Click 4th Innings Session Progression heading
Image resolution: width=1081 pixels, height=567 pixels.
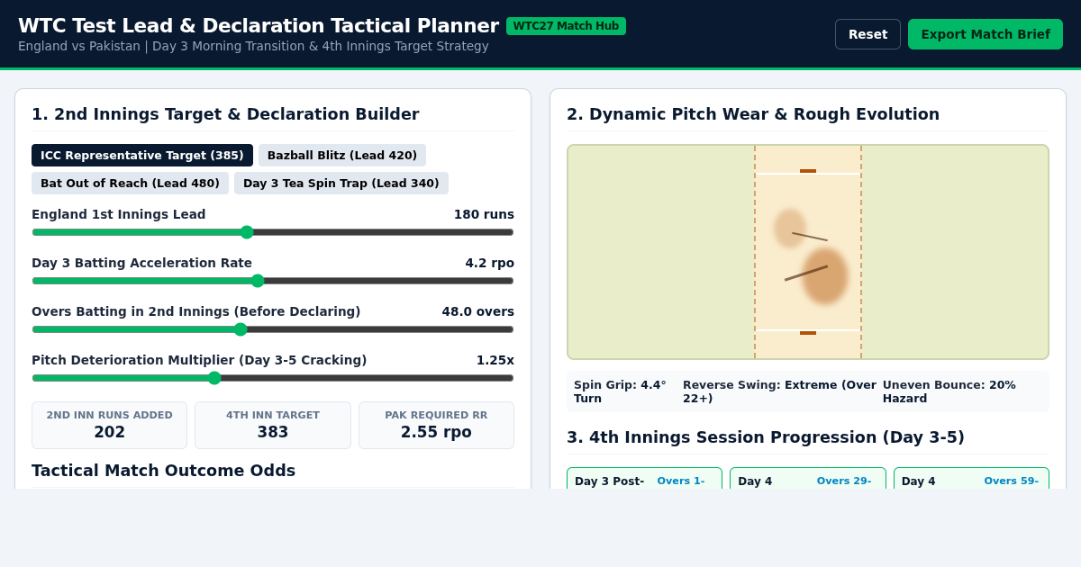(x=766, y=437)
